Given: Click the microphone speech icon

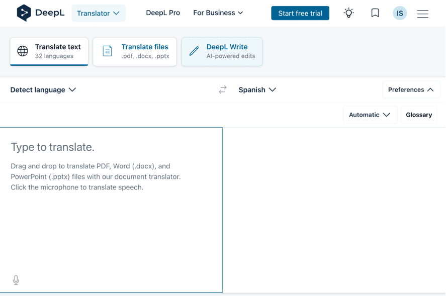Looking at the screenshot, I should (16, 280).
